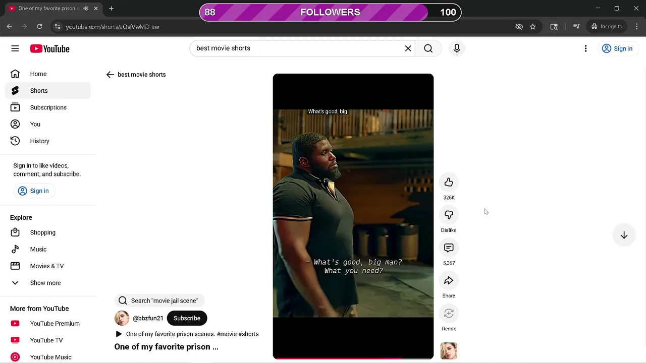Click the top-right Sign in button
Image resolution: width=646 pixels, height=363 pixels.
617,48
